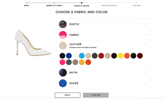Go to the Personalization step
The height and width of the screenshot is (99, 164).
tap(109, 5)
